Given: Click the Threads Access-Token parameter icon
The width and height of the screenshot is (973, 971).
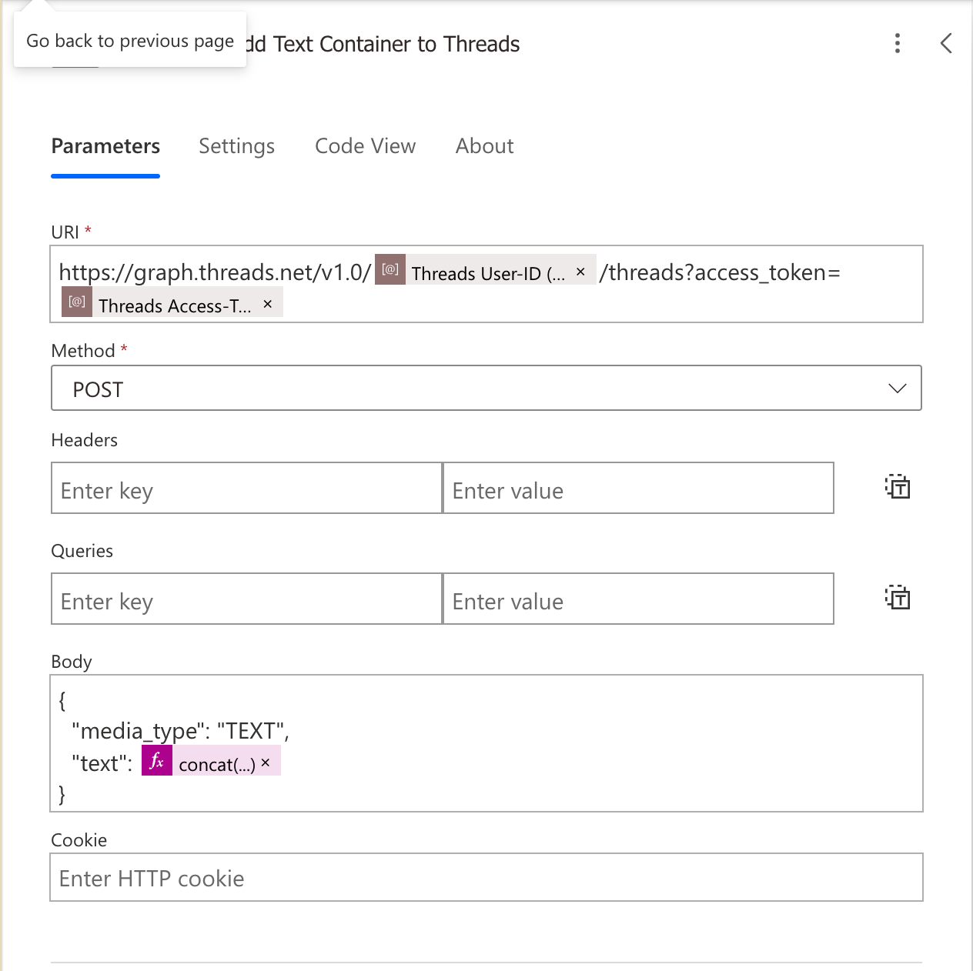Looking at the screenshot, I should pyautogui.click(x=77, y=302).
